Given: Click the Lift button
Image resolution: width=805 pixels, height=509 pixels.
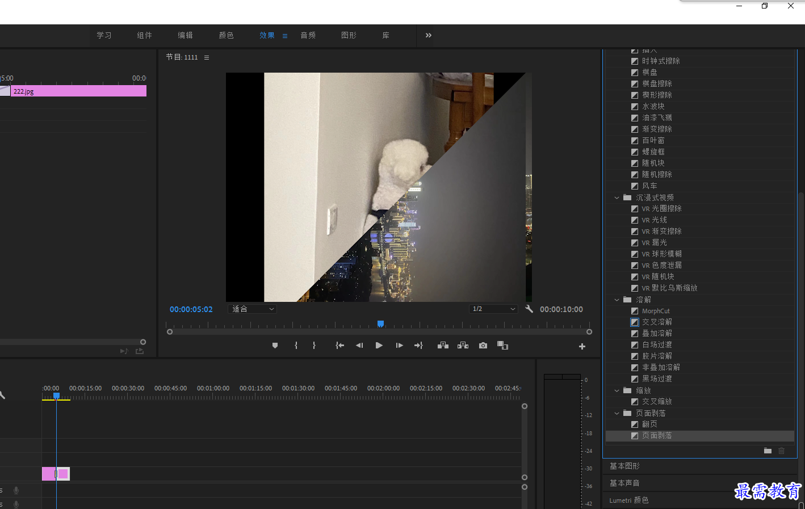Looking at the screenshot, I should pyautogui.click(x=443, y=346).
